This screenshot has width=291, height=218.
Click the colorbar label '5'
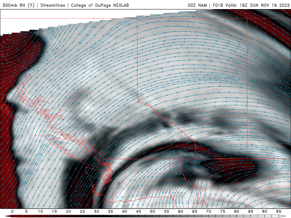point(26,211)
